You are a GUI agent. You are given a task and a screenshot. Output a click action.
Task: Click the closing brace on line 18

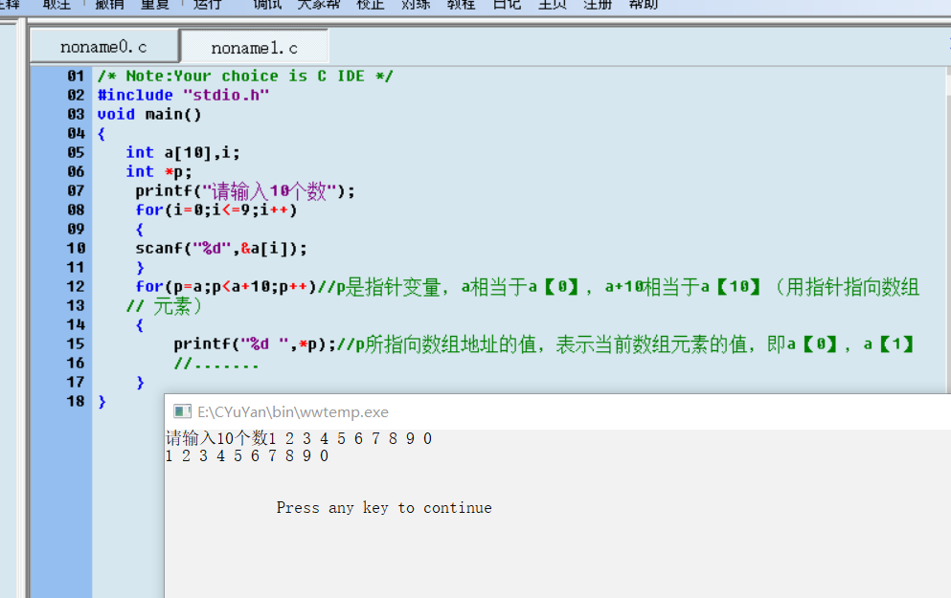(102, 401)
